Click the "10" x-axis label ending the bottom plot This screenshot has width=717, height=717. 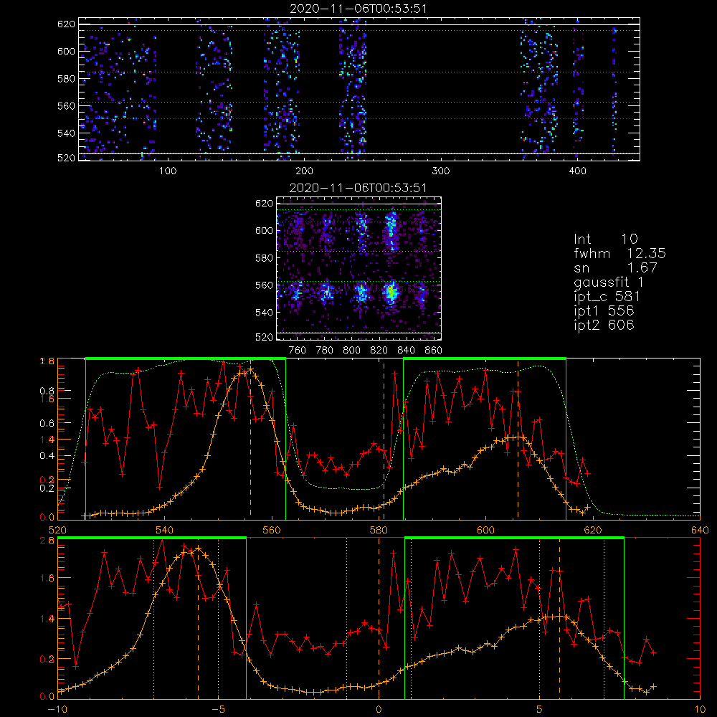(700, 710)
